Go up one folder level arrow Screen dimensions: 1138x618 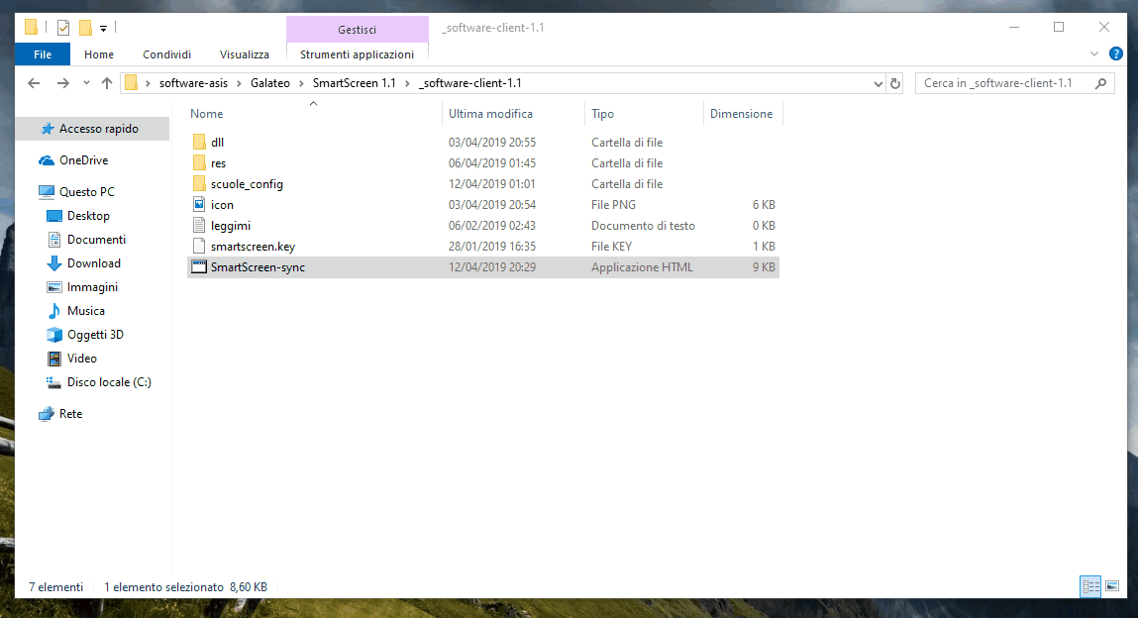(107, 83)
